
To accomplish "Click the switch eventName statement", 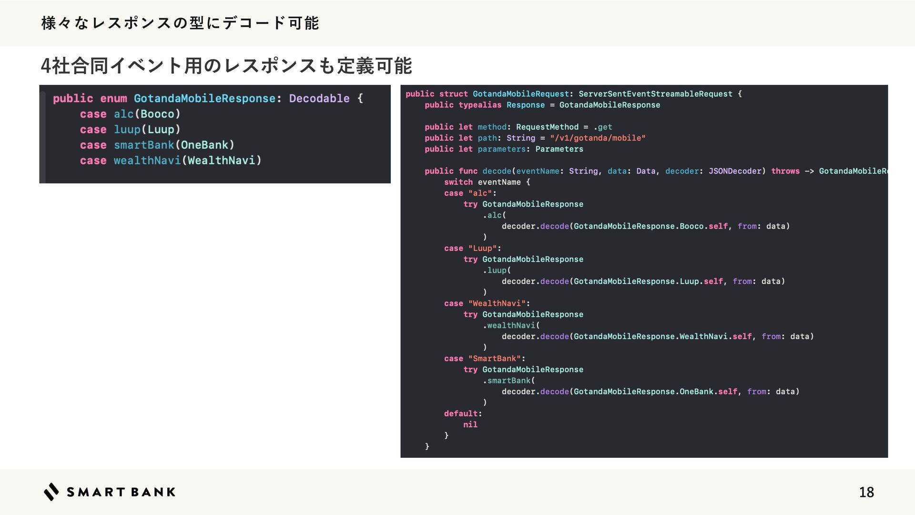I will coord(487,182).
